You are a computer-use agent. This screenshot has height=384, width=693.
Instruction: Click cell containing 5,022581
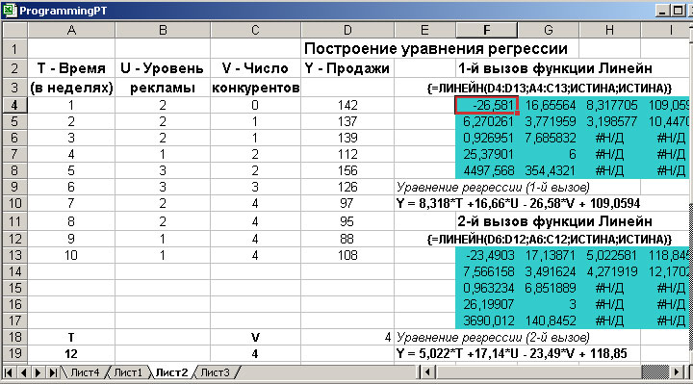point(609,255)
